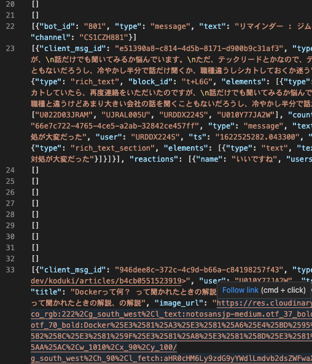This screenshot has height=364, width=312.
Task: Click line number 21 in the gutter
Action: 10,15
